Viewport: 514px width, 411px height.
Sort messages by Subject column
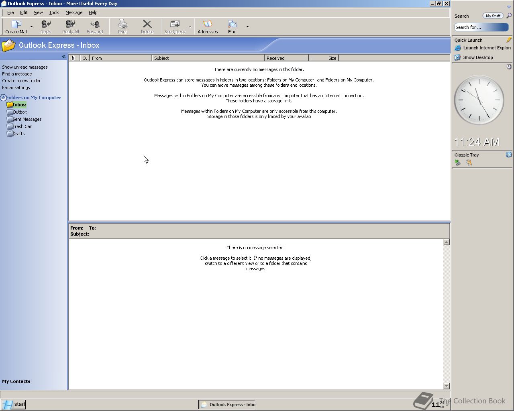[x=208, y=58]
